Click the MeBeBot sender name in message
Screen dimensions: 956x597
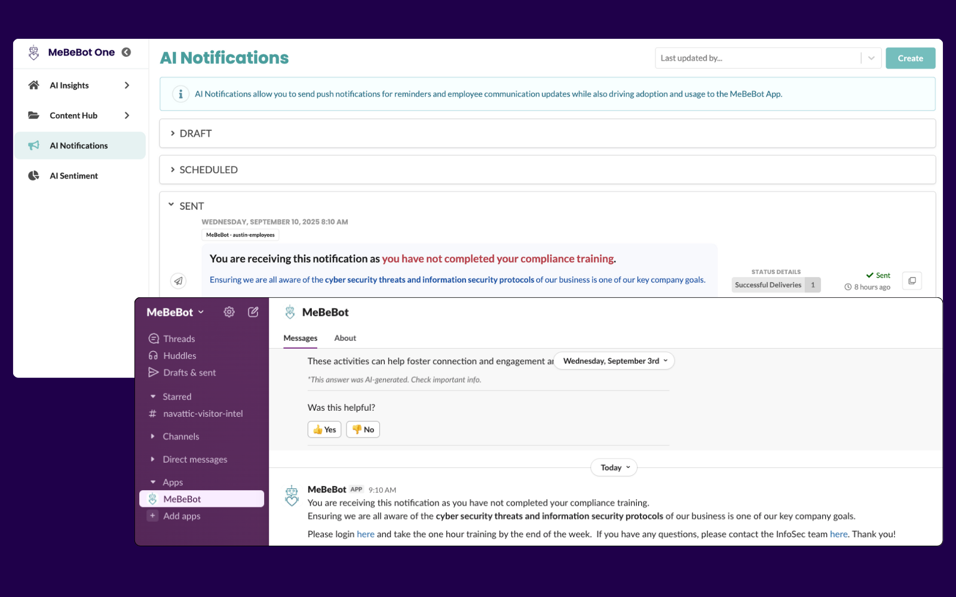(x=327, y=490)
